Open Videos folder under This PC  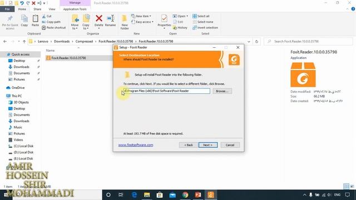point(18,140)
